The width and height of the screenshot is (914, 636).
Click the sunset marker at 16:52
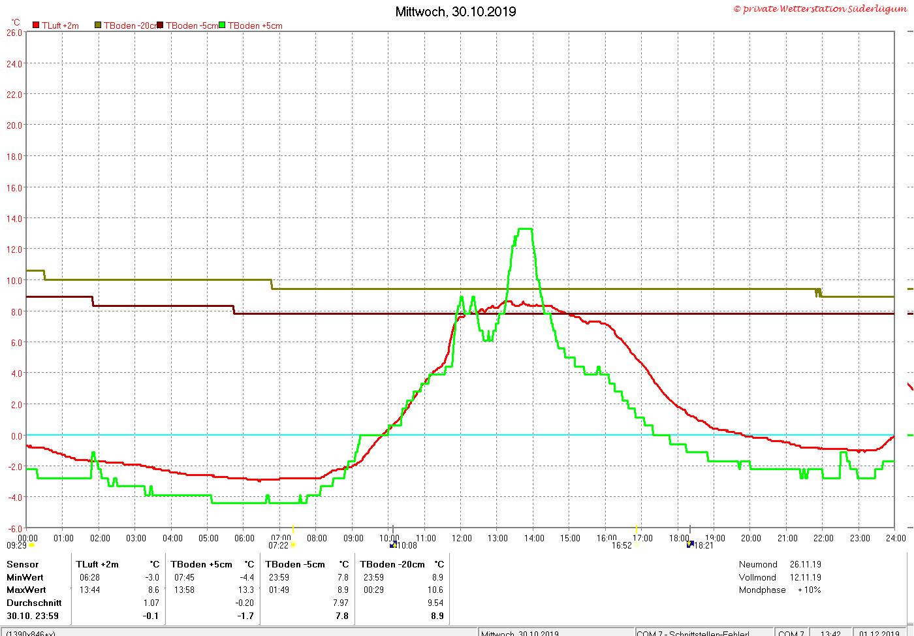pyautogui.click(x=636, y=545)
